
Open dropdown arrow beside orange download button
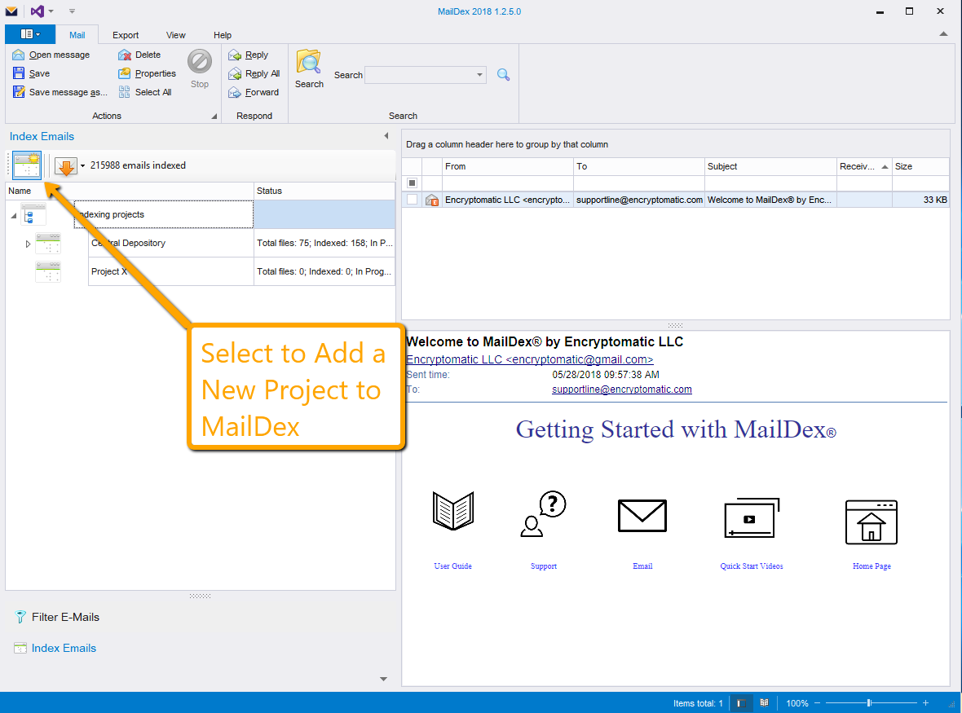tap(83, 166)
